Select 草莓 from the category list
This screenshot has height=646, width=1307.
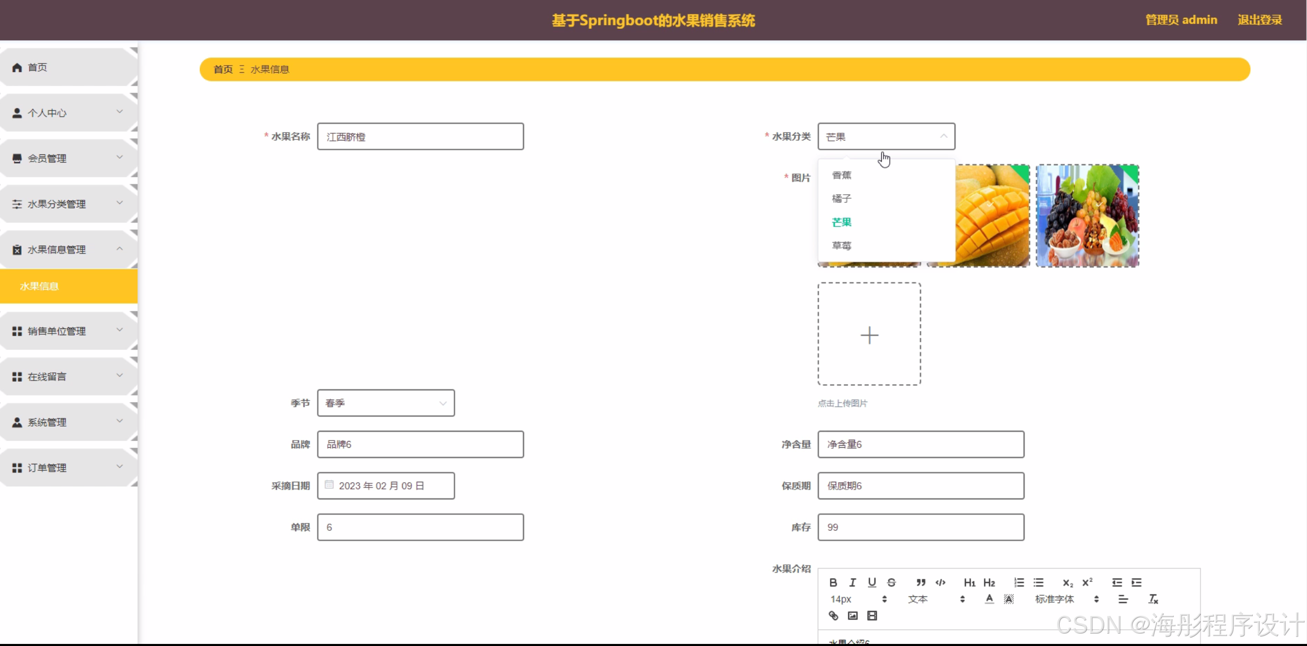point(842,246)
